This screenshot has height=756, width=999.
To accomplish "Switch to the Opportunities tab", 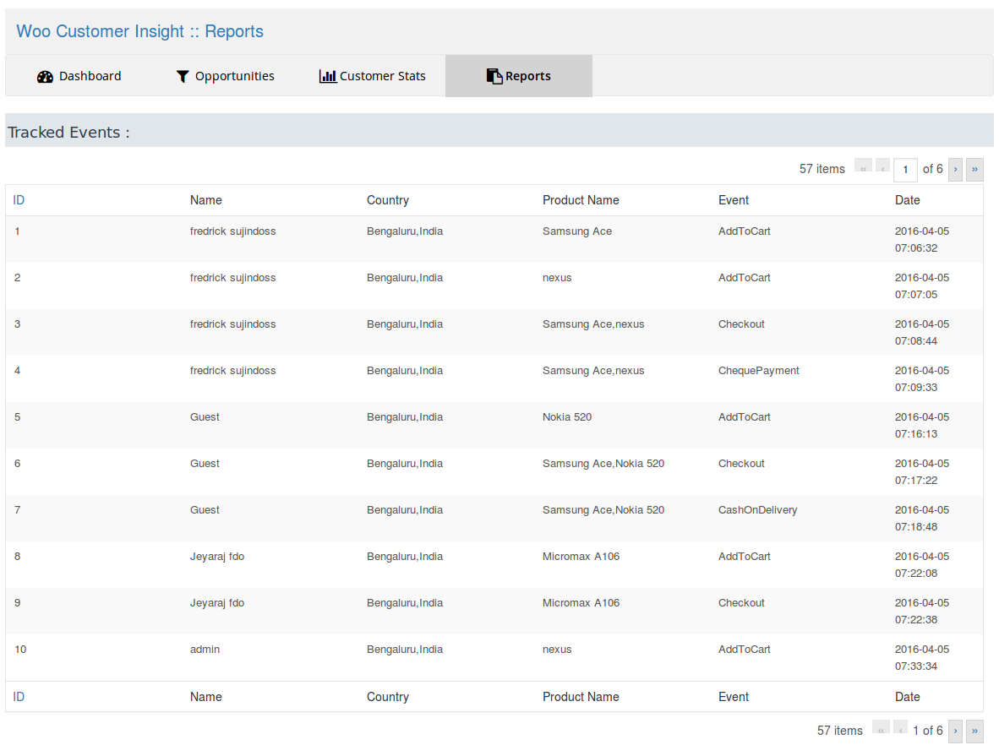I will pos(225,76).
